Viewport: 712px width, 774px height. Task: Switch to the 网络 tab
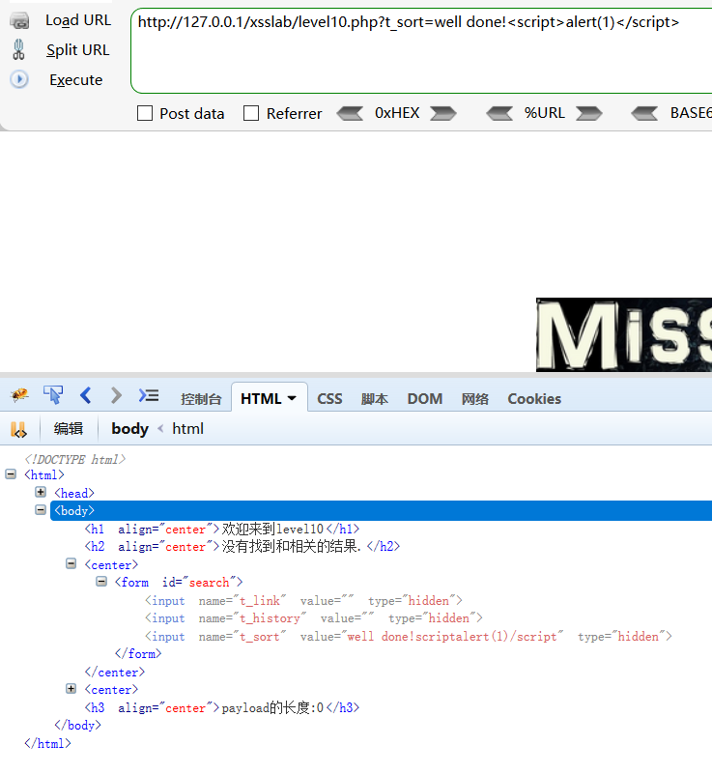pos(475,399)
